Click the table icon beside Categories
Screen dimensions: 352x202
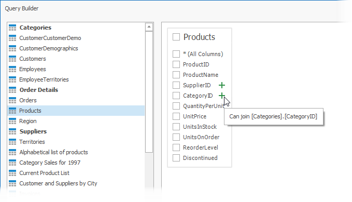click(12, 28)
